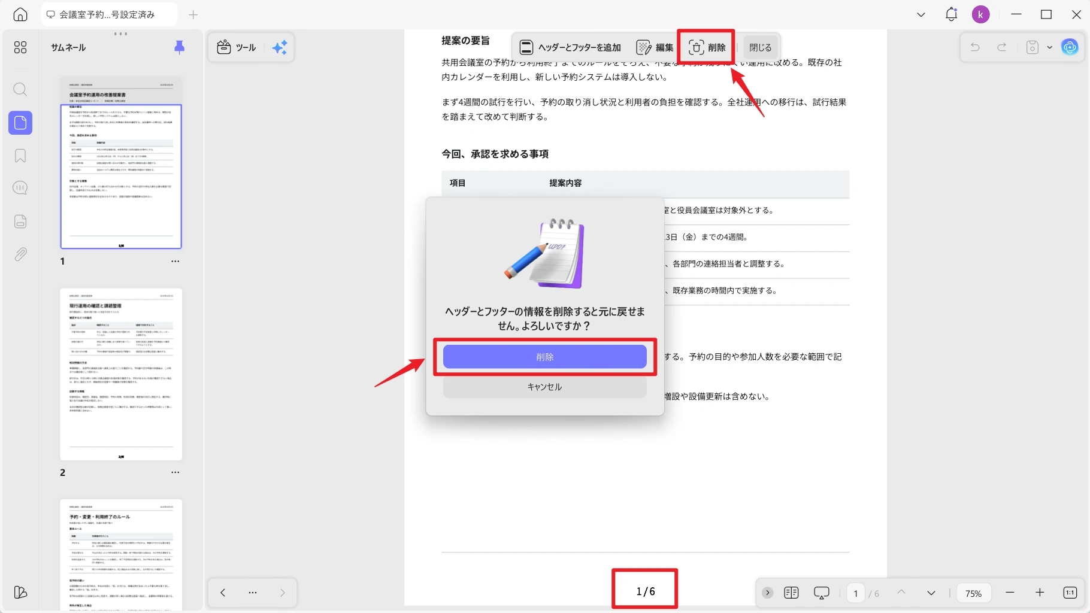The width and height of the screenshot is (1090, 613).
Task: Undo the last action
Action: pyautogui.click(x=975, y=47)
